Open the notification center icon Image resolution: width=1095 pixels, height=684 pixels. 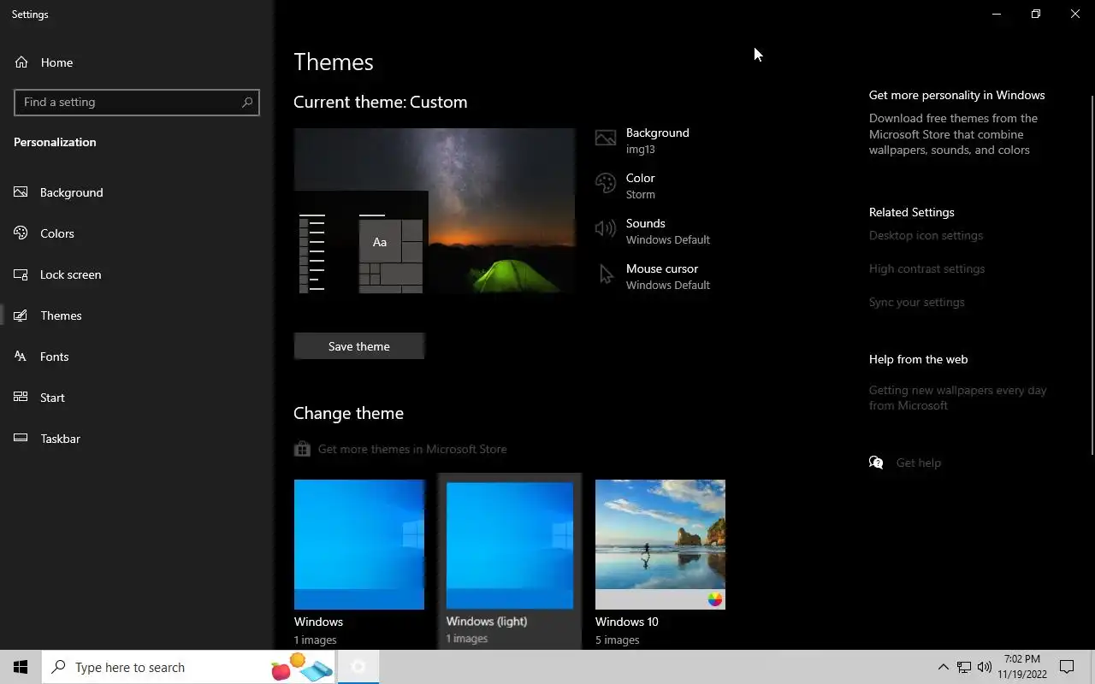point(1067,667)
